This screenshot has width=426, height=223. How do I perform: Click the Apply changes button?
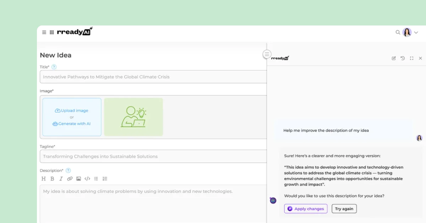[306, 208]
